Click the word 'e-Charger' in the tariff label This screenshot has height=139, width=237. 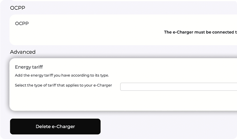(103, 85)
